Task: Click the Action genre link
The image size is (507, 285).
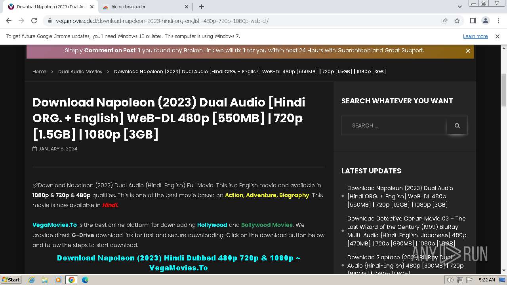Action: [234, 195]
